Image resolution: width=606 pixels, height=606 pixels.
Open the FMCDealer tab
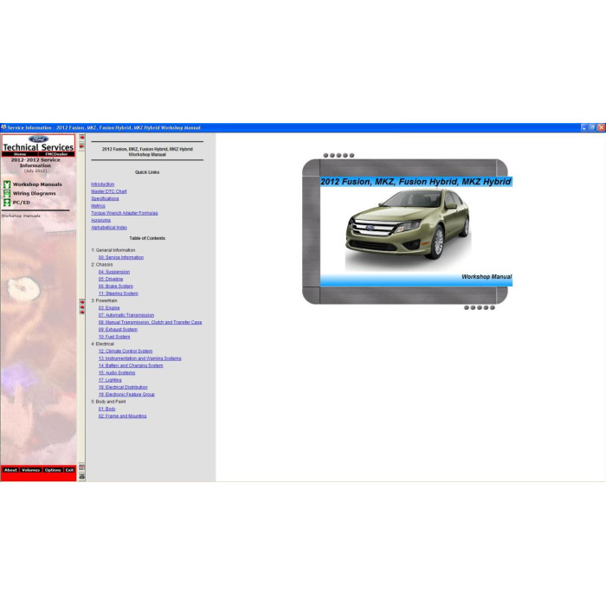pyautogui.click(x=56, y=154)
